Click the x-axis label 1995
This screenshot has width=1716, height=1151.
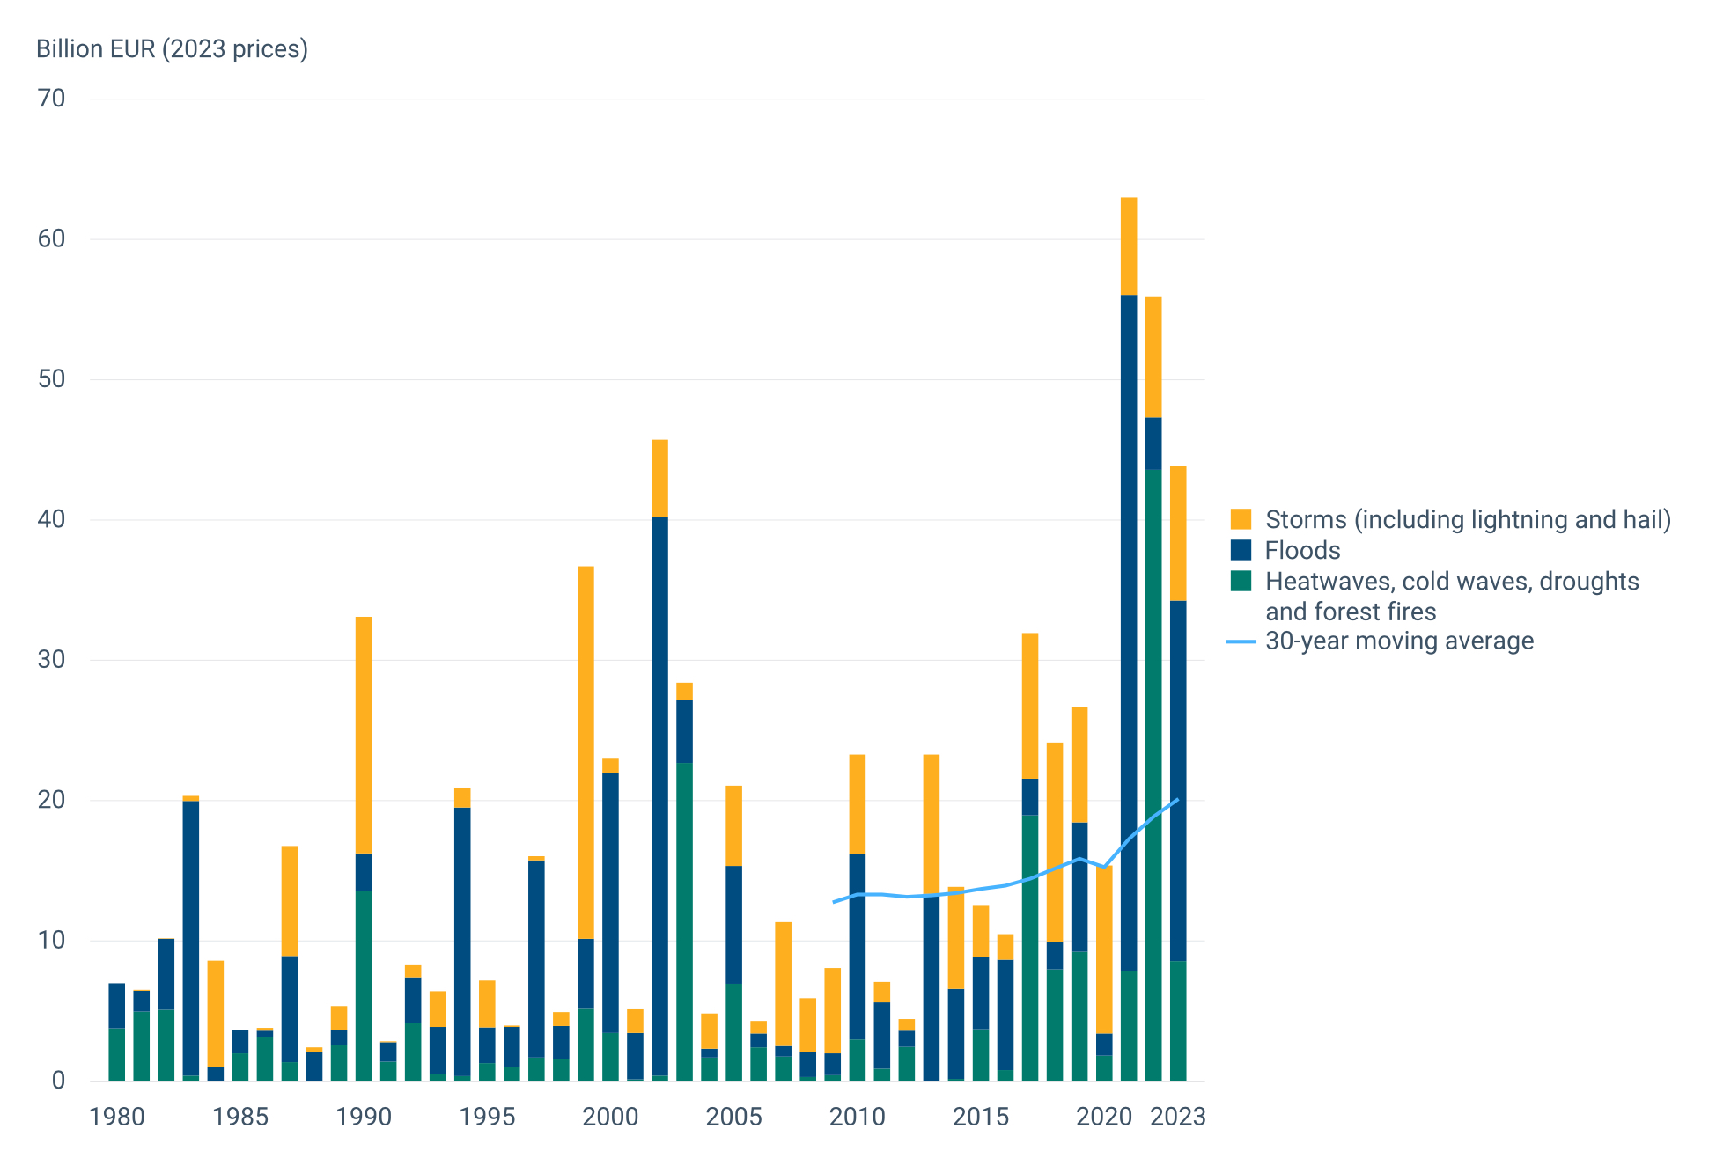487,1117
